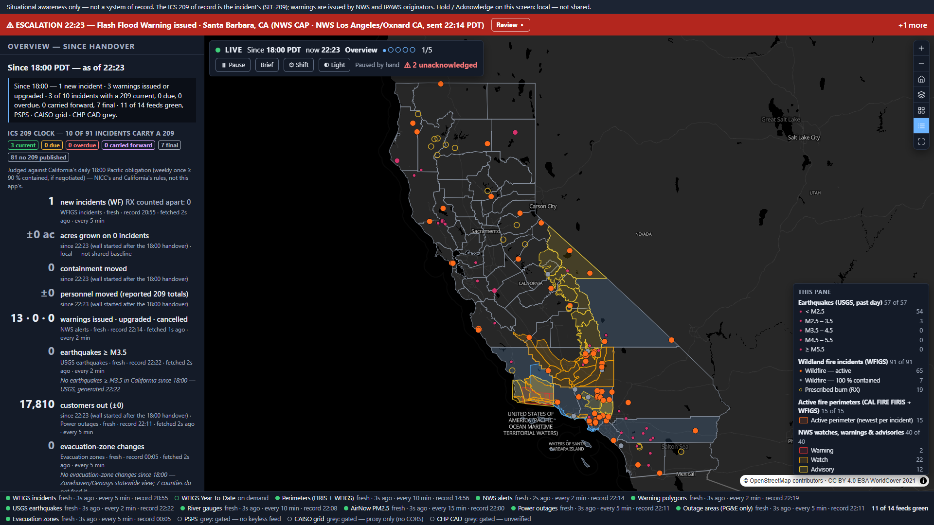Viewport: 934px width, 525px height.
Task: Select the first overview page dot
Action: pyautogui.click(x=384, y=50)
